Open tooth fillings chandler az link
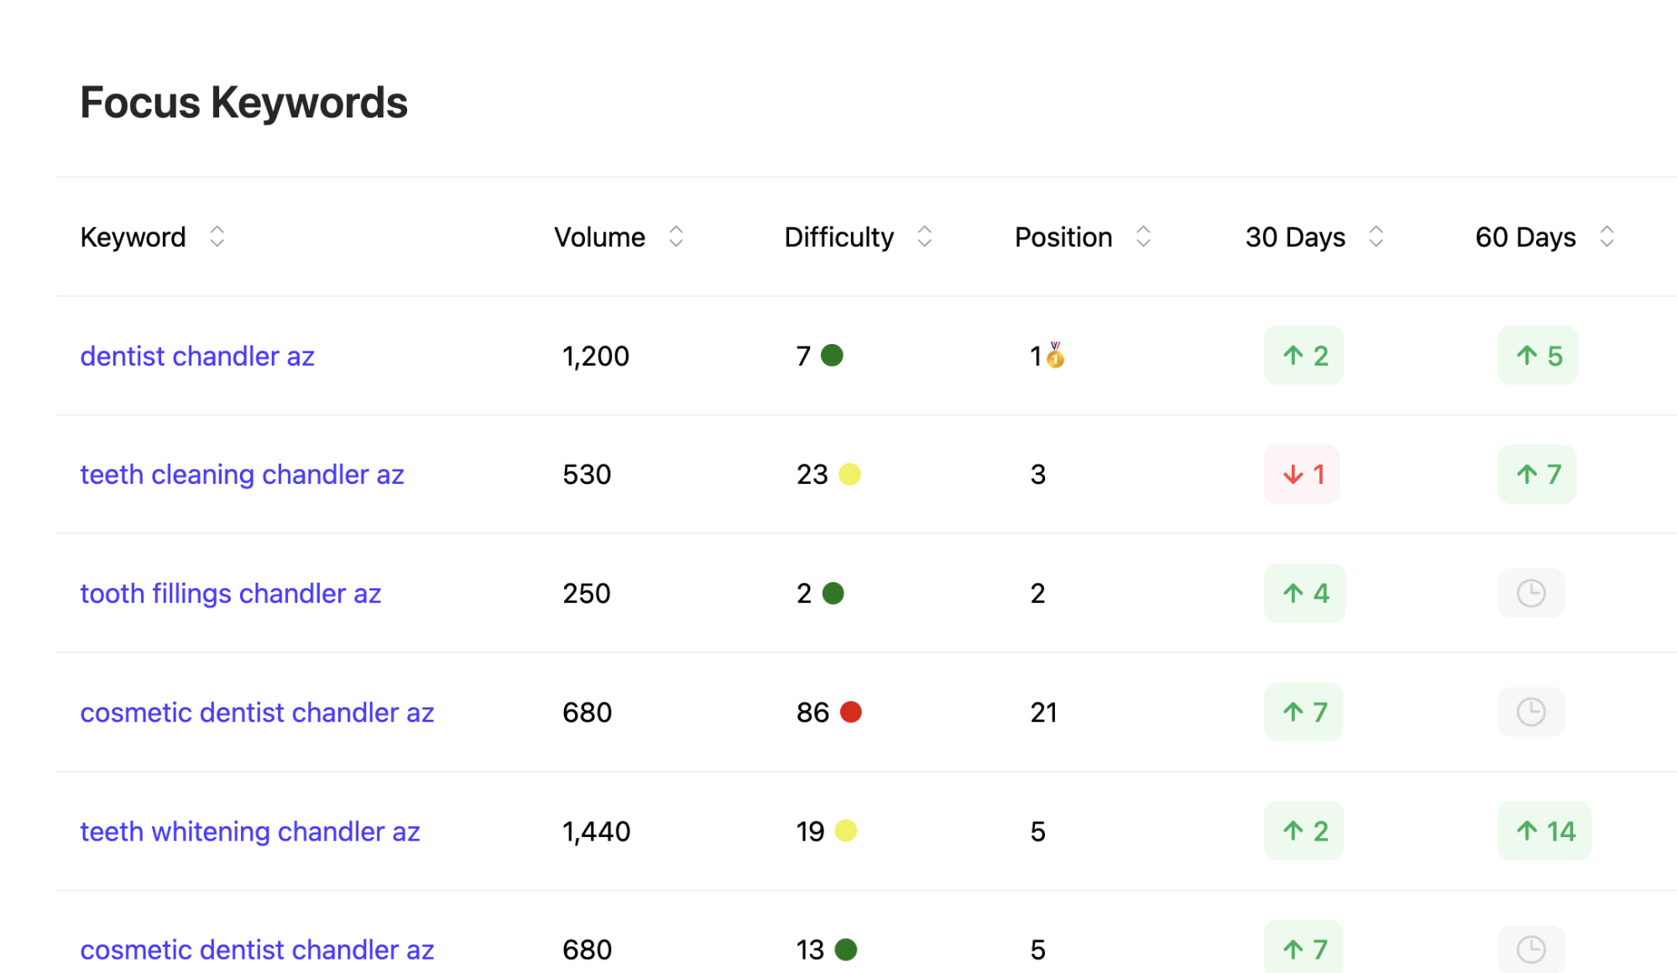1677x973 pixels. coord(230,593)
